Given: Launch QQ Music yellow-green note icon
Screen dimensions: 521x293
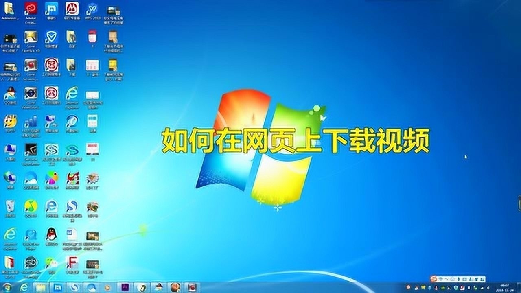Looking at the screenshot, I should pos(31,208).
